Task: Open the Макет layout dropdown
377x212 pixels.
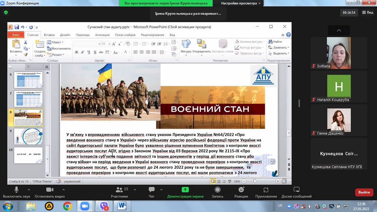Action: (55, 42)
